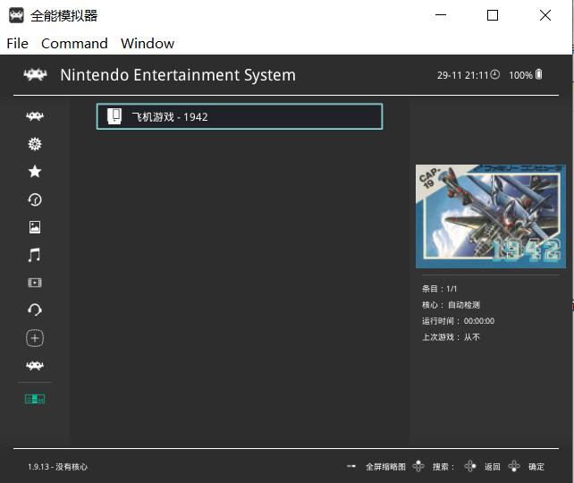
Task: Click the 运行时间：00:00:00 info line
Action: [458, 321]
